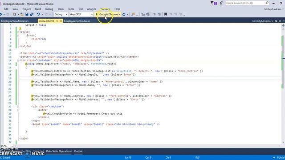285x160 pixels.
Task: Open the Debug menu
Action: coord(49,9)
